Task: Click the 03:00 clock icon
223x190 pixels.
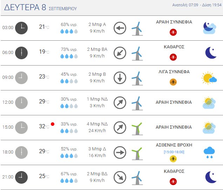Action: [x=21, y=28]
